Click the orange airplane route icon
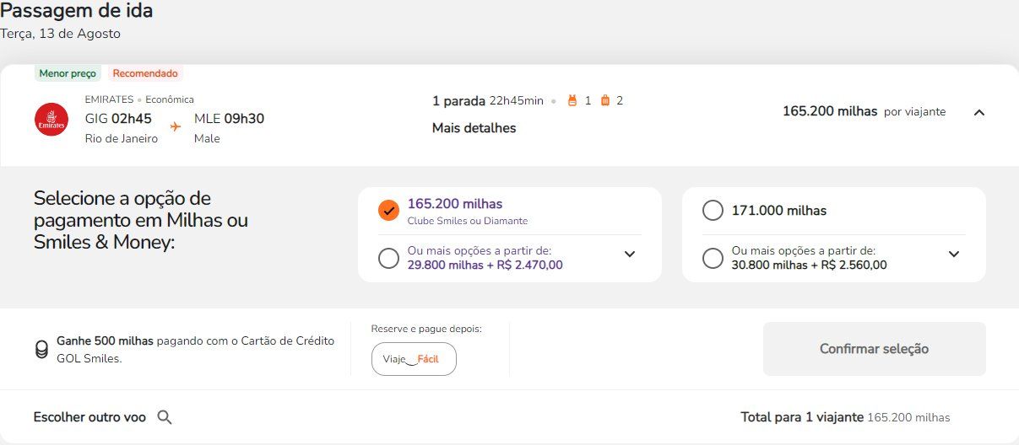This screenshot has width=1019, height=445. [176, 126]
